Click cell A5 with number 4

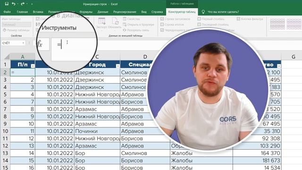(x=23, y=94)
